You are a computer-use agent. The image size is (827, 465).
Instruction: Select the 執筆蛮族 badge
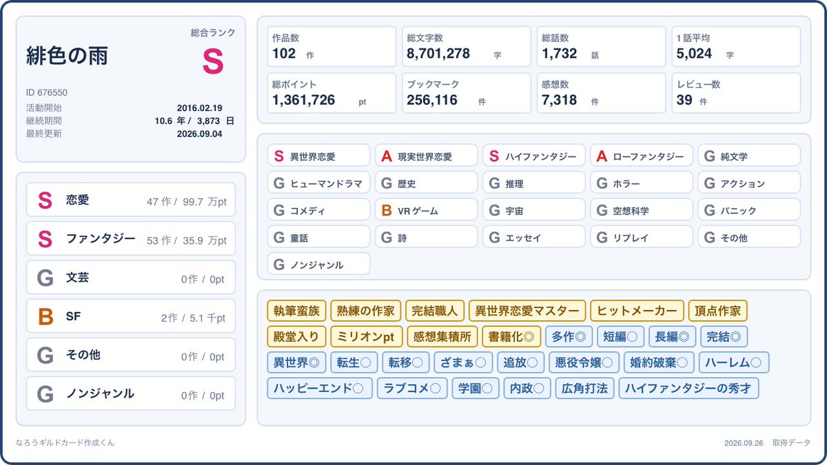pyautogui.click(x=296, y=311)
